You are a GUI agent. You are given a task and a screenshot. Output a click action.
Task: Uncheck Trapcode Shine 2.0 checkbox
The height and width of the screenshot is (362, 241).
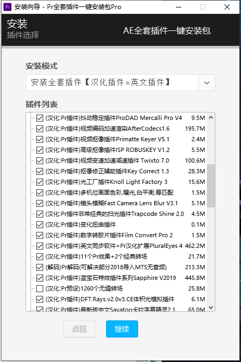[x=39, y=214]
